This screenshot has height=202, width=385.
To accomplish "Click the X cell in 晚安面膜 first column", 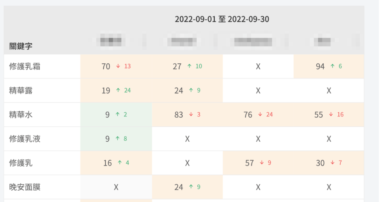I will (x=116, y=187).
